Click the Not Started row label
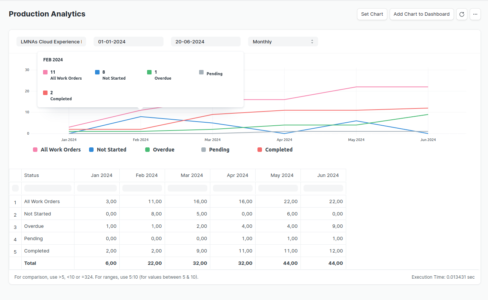The height and width of the screenshot is (300, 488). (37, 214)
